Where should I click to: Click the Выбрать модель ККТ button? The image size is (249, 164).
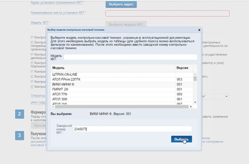click(x=126, y=24)
